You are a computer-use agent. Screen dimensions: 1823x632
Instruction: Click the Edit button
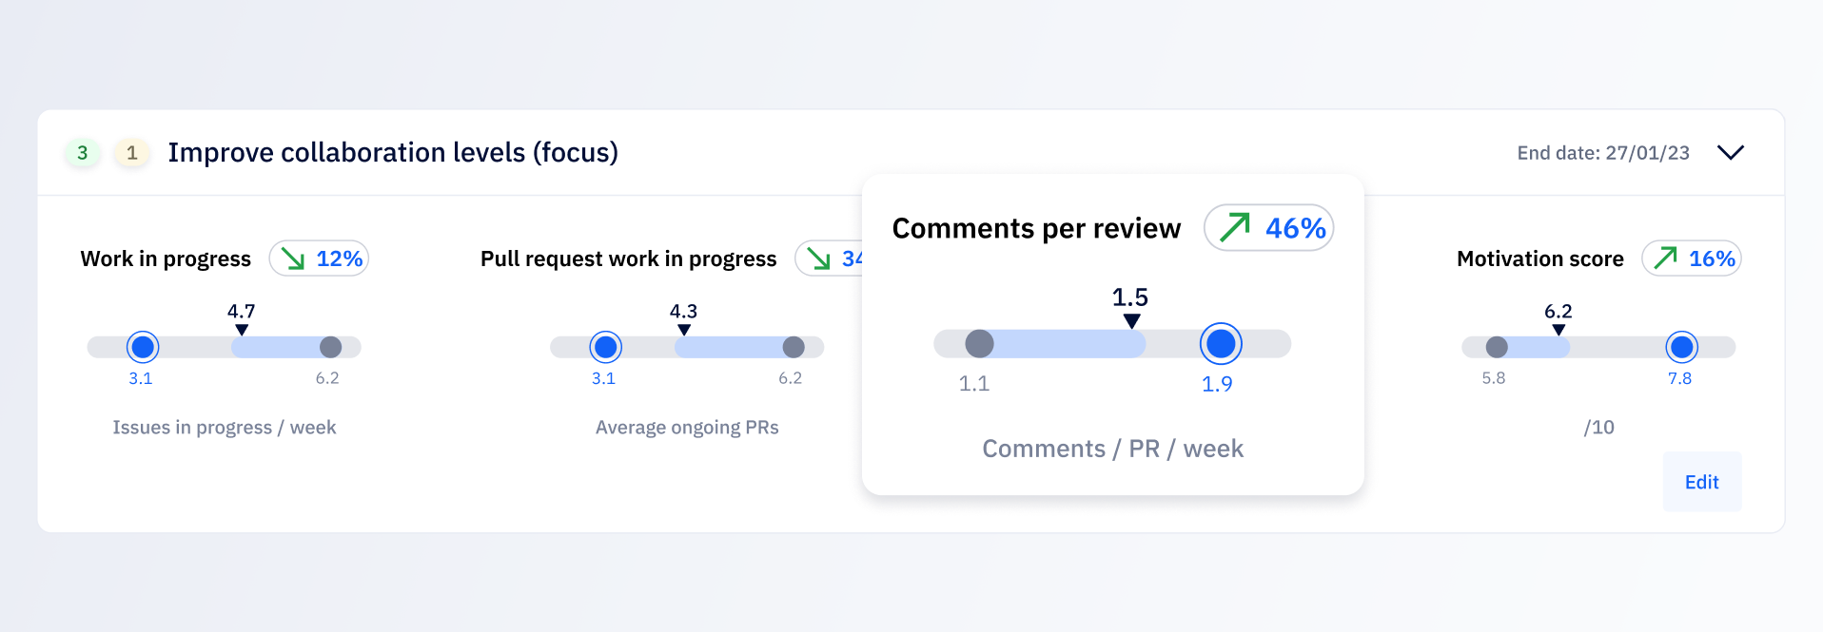click(1701, 482)
